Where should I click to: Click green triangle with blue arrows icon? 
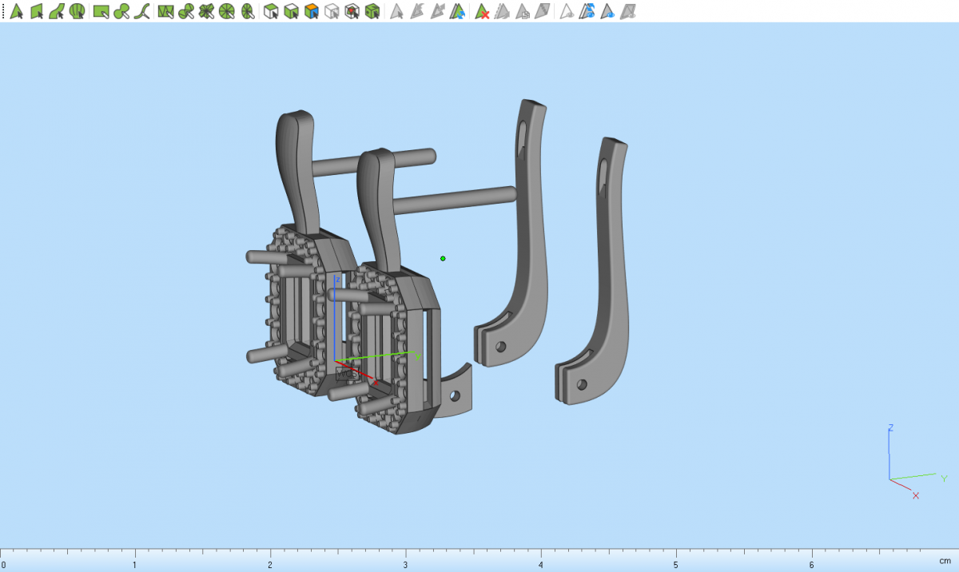tap(458, 12)
